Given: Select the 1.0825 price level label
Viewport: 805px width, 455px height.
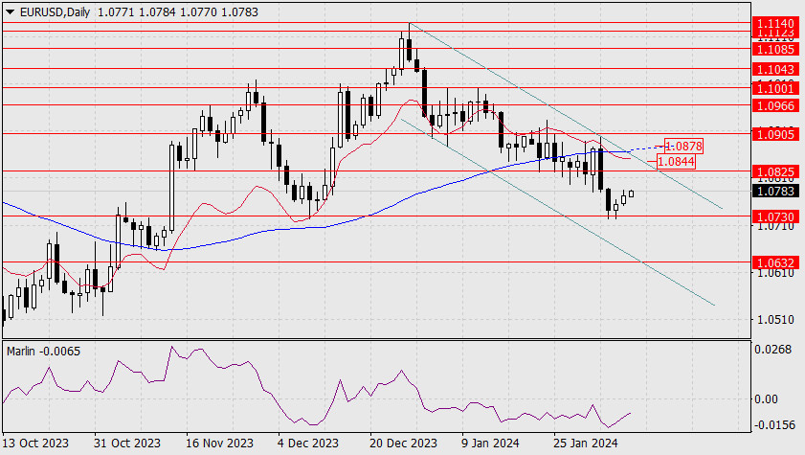Looking at the screenshot, I should point(775,171).
